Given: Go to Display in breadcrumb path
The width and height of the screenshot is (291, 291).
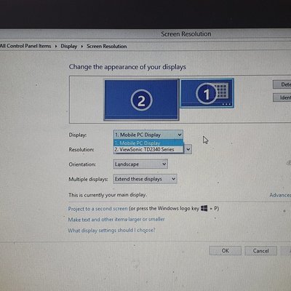Looking at the screenshot, I should [69, 46].
